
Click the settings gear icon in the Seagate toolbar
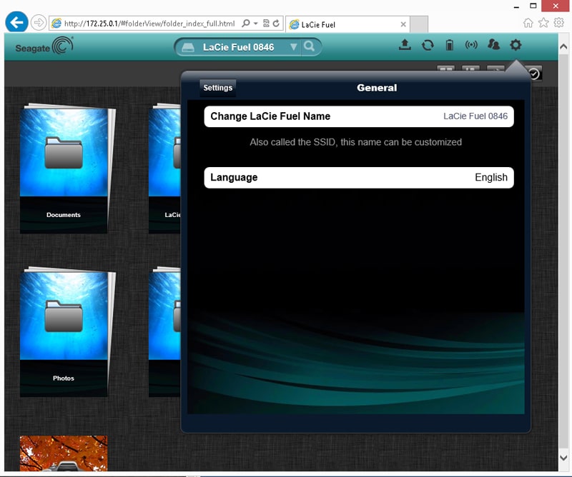pos(516,45)
